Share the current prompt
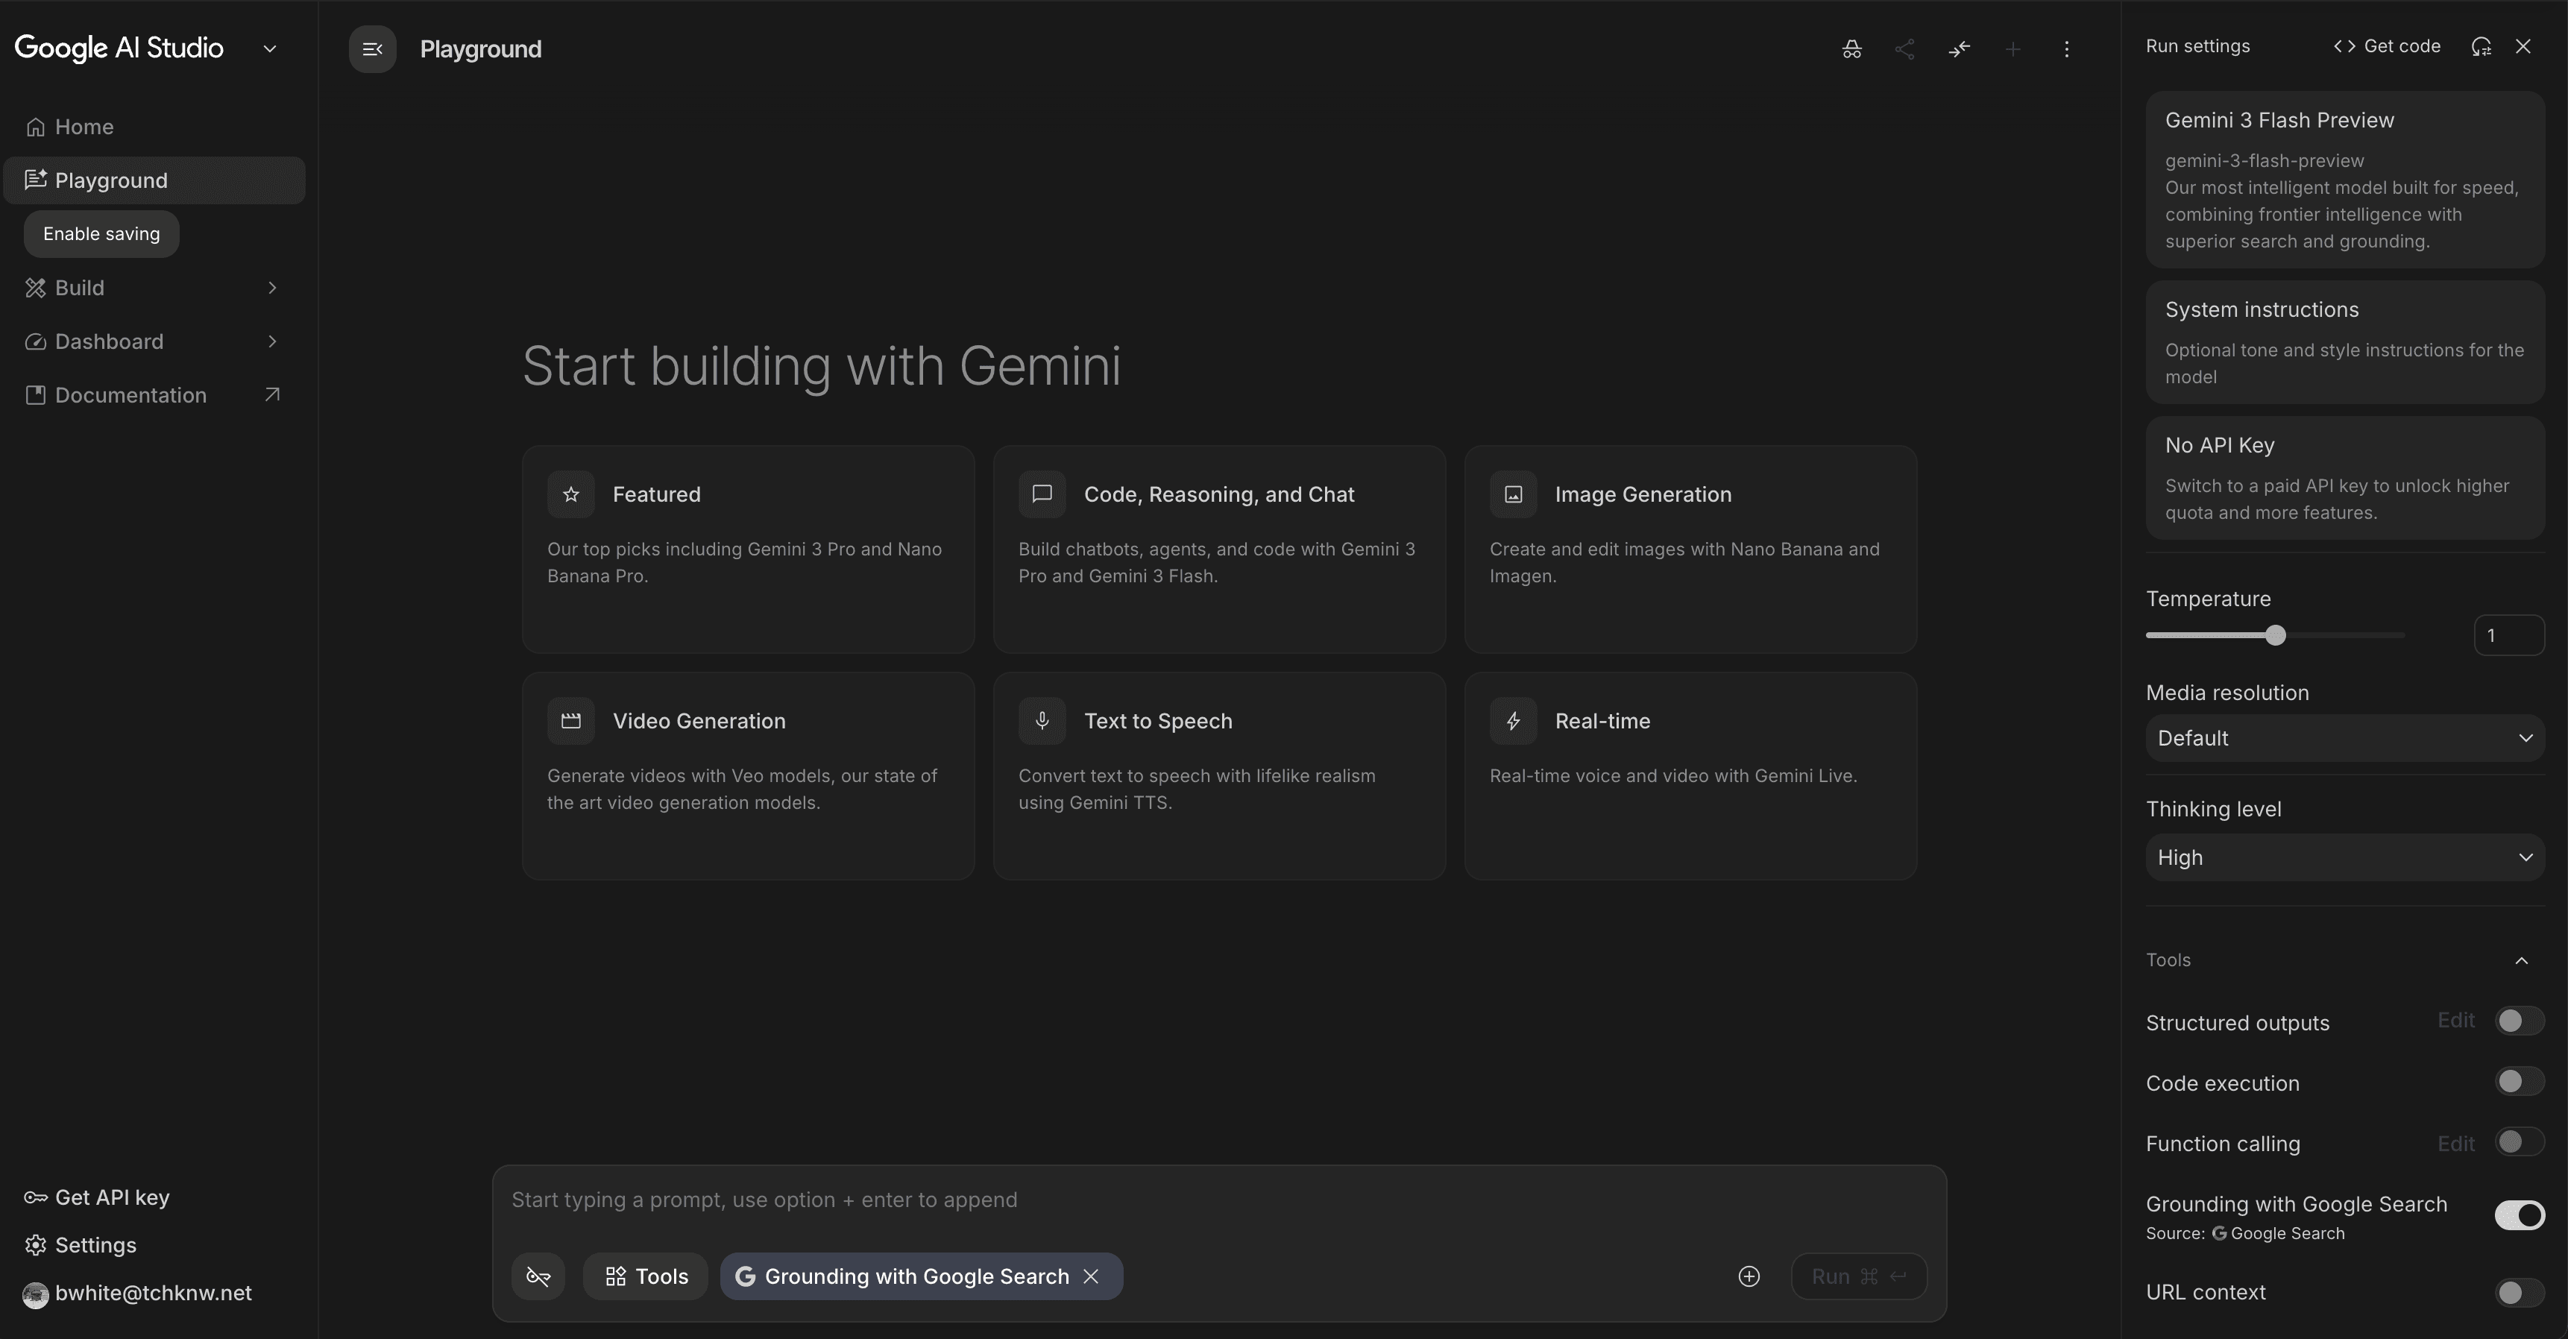 1905,48
